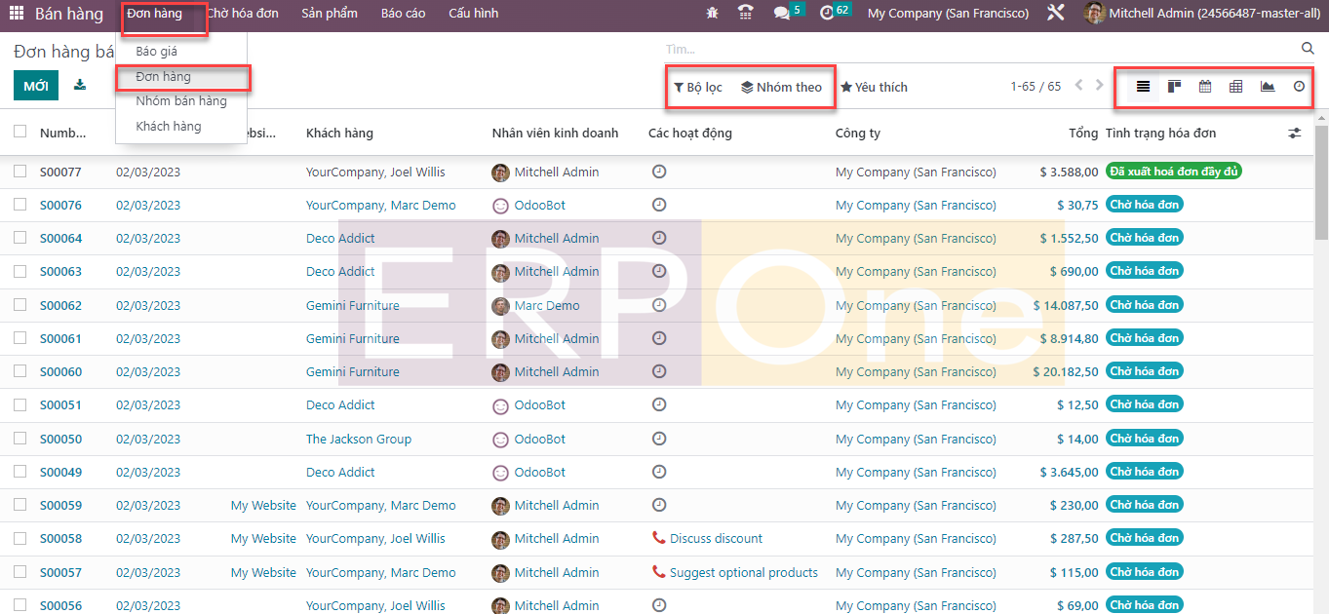The height and width of the screenshot is (614, 1329).
Task: Tick the checkbox for order S00077
Action: pos(20,172)
